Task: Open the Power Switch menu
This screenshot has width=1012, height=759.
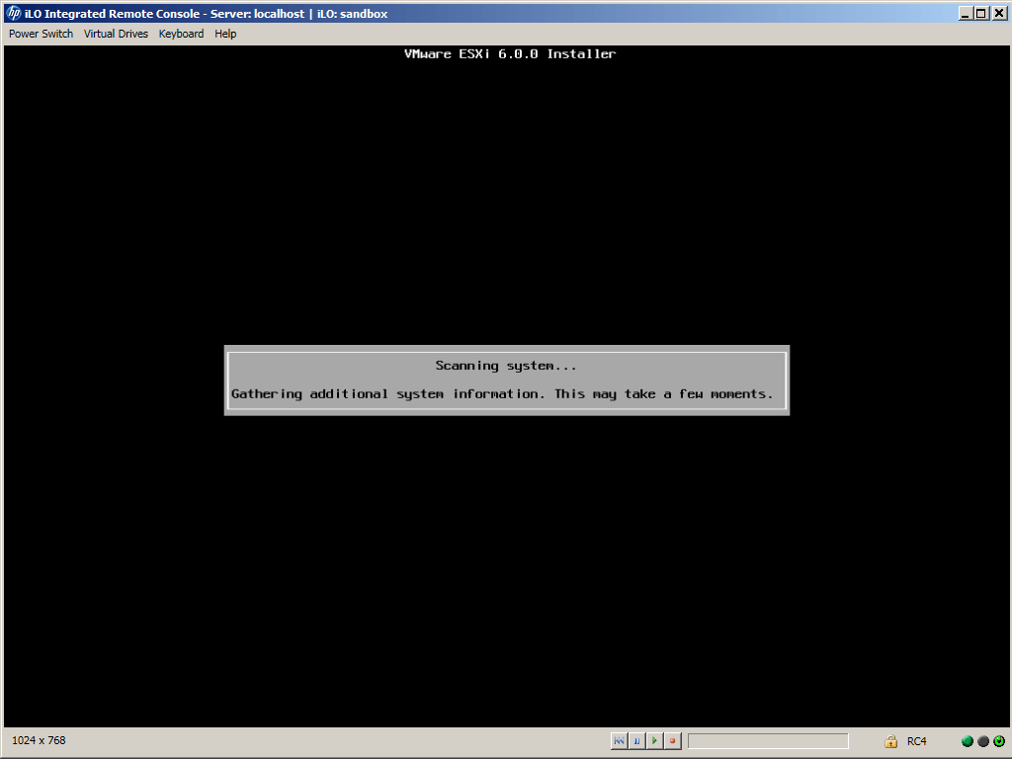Action: pyautogui.click(x=41, y=34)
